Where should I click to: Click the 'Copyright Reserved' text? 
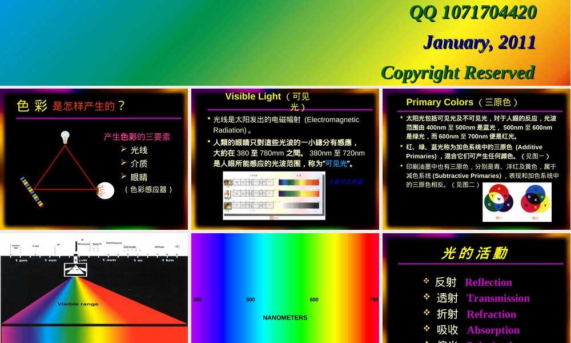click(x=458, y=73)
